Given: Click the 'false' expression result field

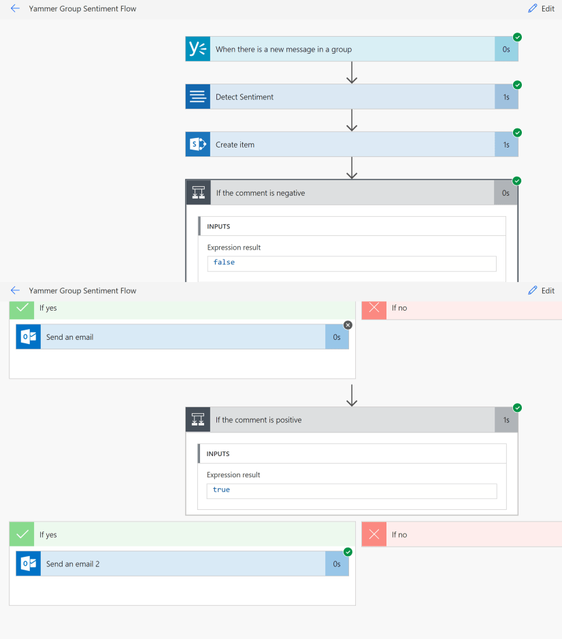Looking at the screenshot, I should [x=351, y=263].
